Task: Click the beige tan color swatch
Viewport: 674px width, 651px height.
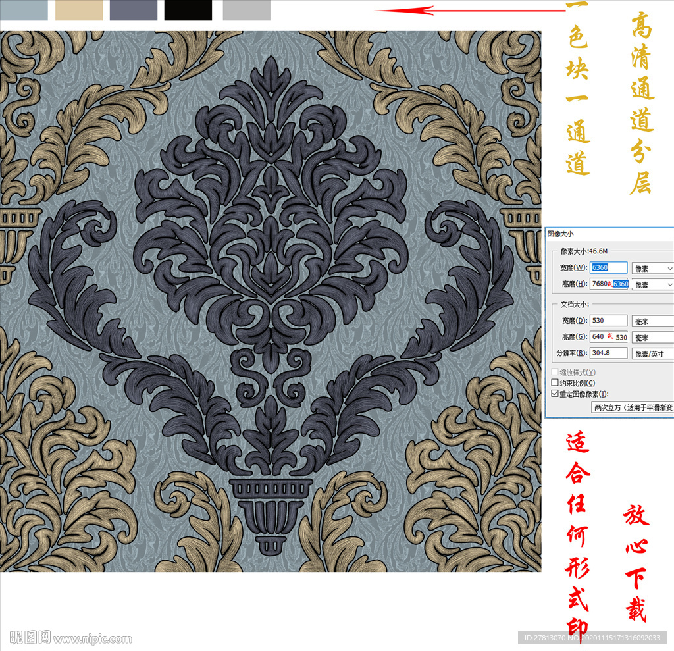Action: coord(79,10)
